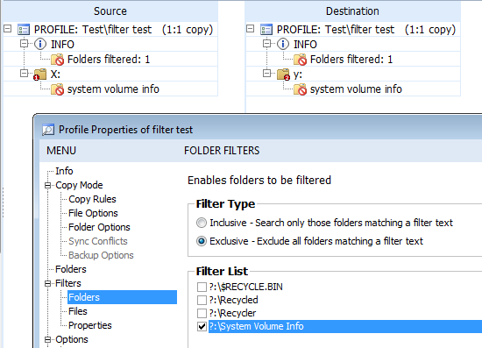The image size is (482, 348).
Task: Click the Profile Properties dialog title icon
Action: 48,130
